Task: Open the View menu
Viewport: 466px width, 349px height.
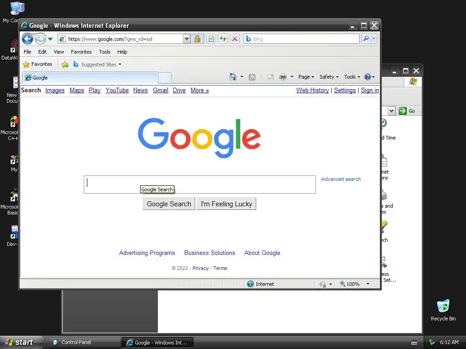Action: click(x=59, y=52)
